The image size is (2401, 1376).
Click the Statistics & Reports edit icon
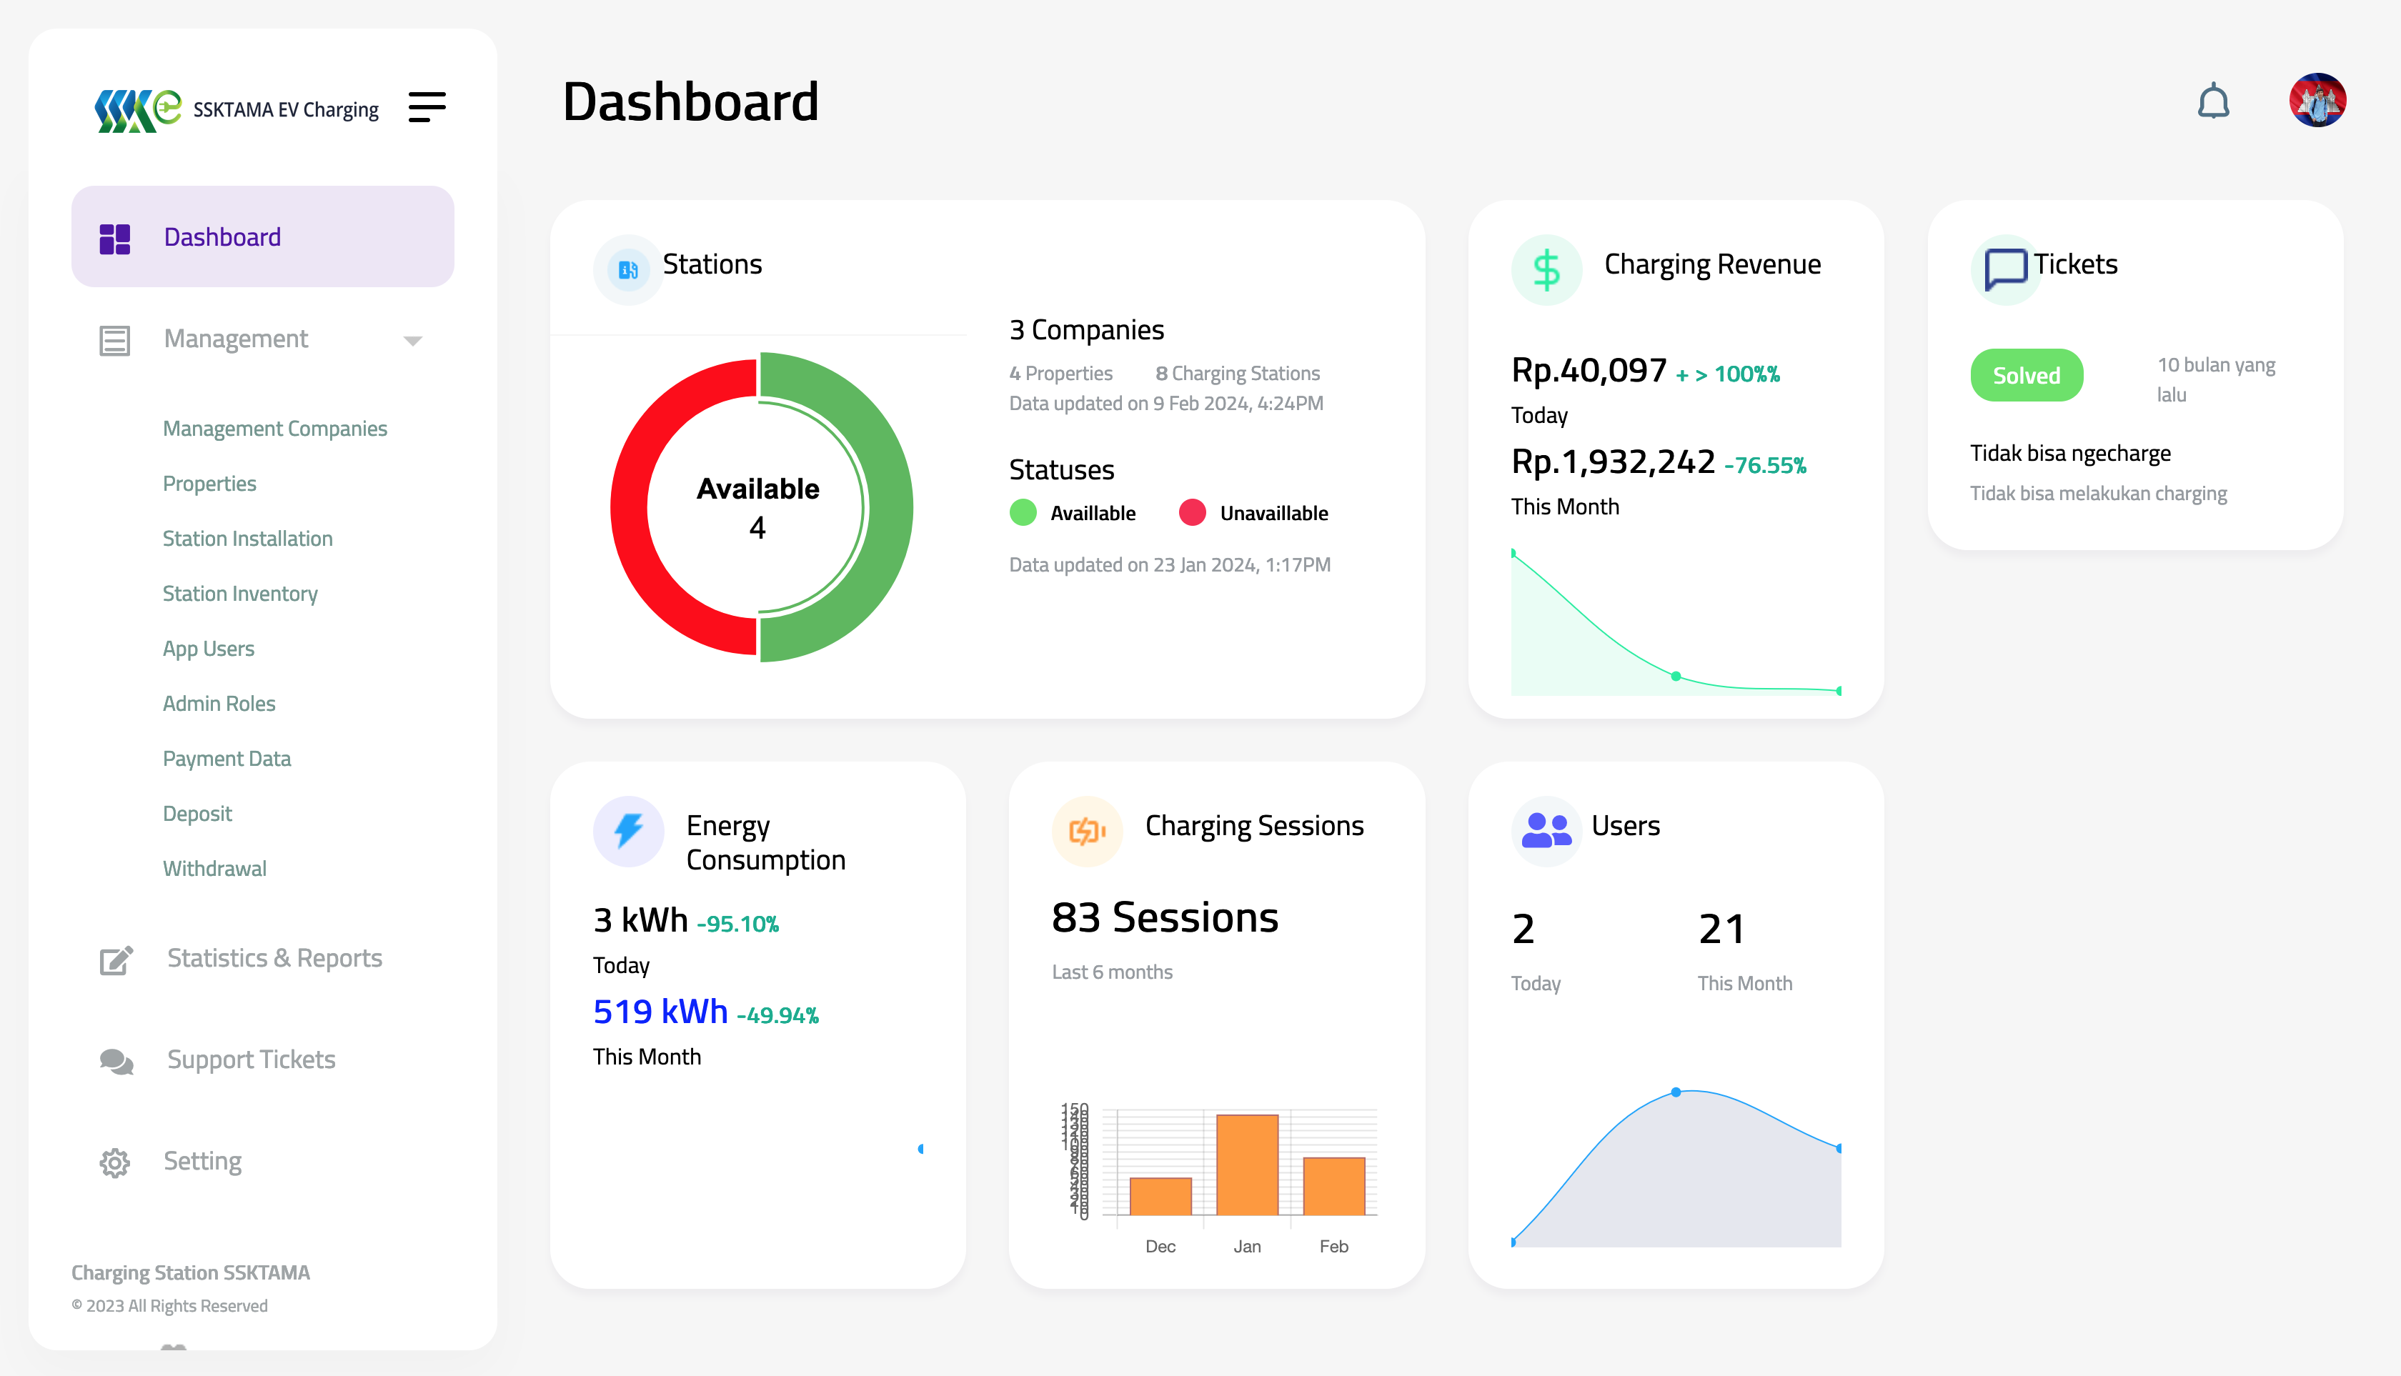point(116,960)
